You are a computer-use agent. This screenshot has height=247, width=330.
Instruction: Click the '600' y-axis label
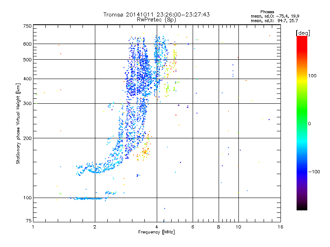click(x=28, y=44)
